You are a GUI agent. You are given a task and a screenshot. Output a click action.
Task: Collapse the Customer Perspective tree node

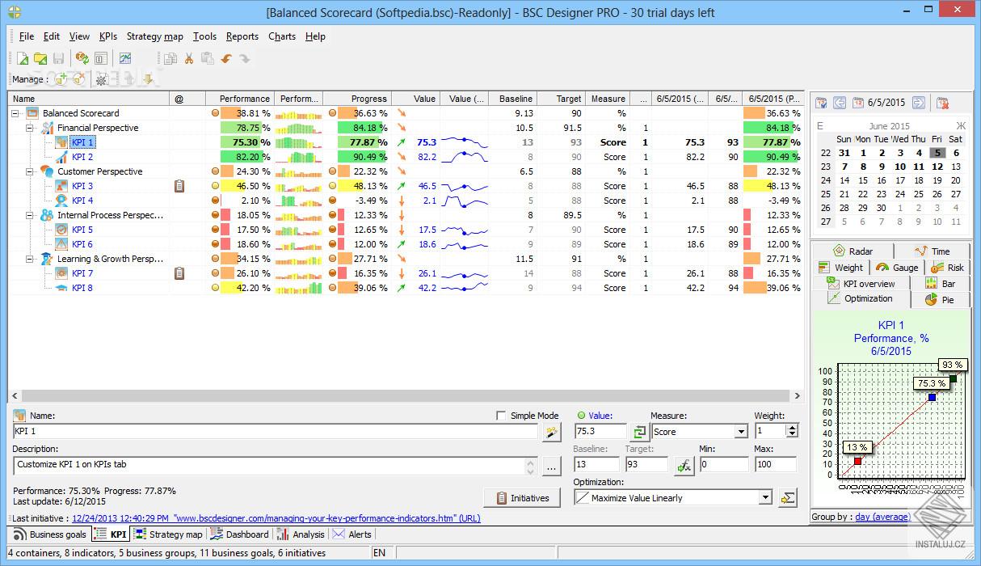point(30,171)
